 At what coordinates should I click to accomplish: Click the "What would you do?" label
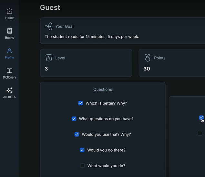point(106,166)
